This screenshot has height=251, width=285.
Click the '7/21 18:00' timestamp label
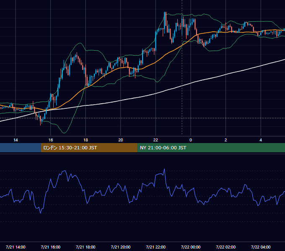pos(85,247)
